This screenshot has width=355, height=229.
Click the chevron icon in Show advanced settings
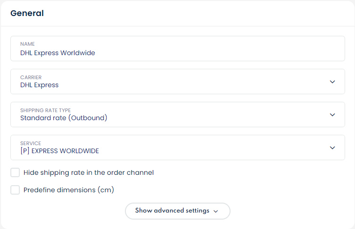(216, 211)
